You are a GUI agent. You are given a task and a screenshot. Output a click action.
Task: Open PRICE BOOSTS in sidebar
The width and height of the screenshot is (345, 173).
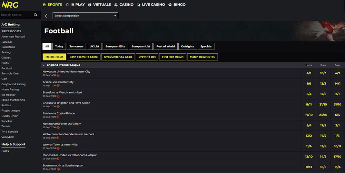[x=11, y=31]
